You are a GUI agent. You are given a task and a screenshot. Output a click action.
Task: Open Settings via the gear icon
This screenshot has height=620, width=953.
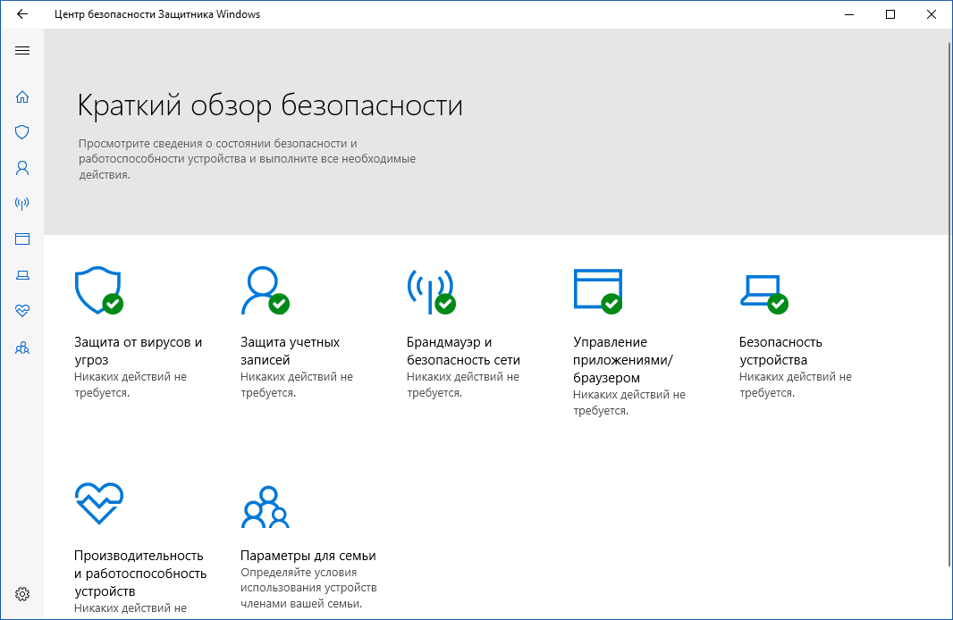tap(21, 593)
